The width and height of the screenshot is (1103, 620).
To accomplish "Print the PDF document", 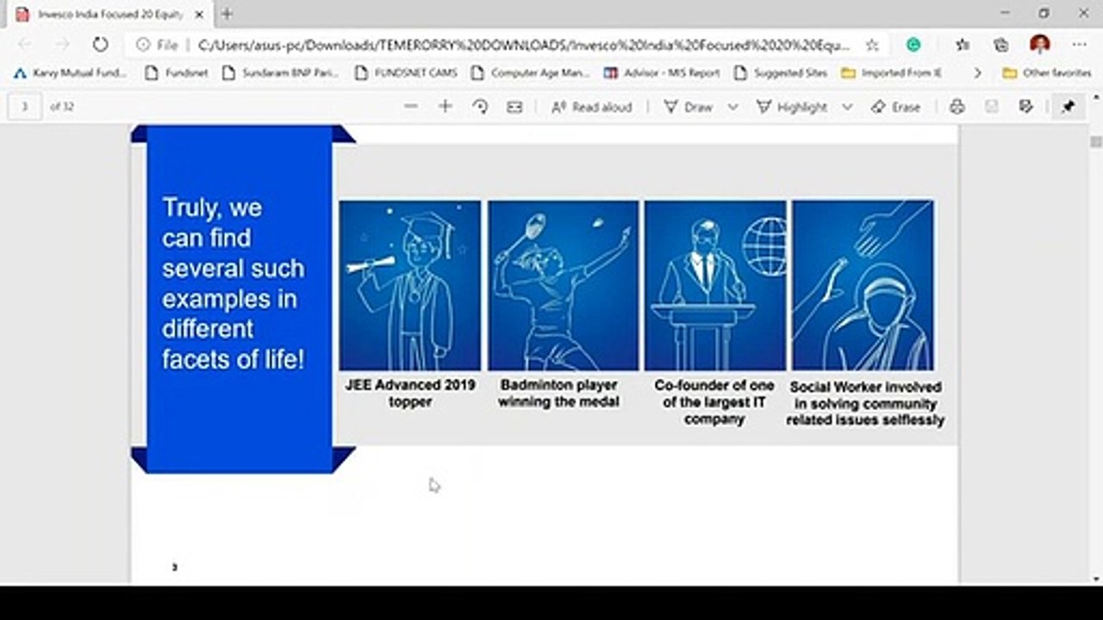I will pos(957,107).
